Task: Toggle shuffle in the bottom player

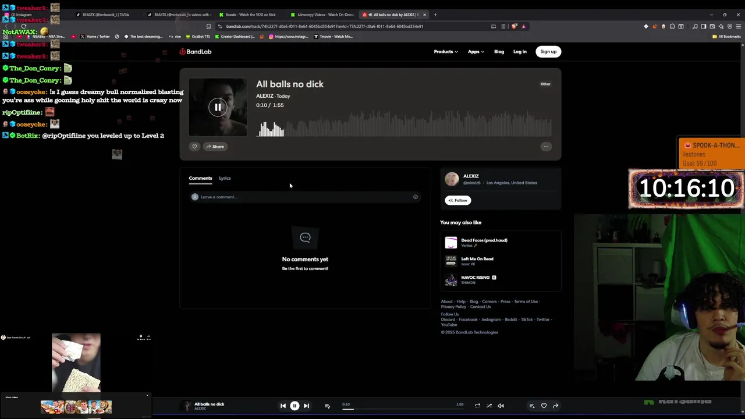Action: pos(489,406)
